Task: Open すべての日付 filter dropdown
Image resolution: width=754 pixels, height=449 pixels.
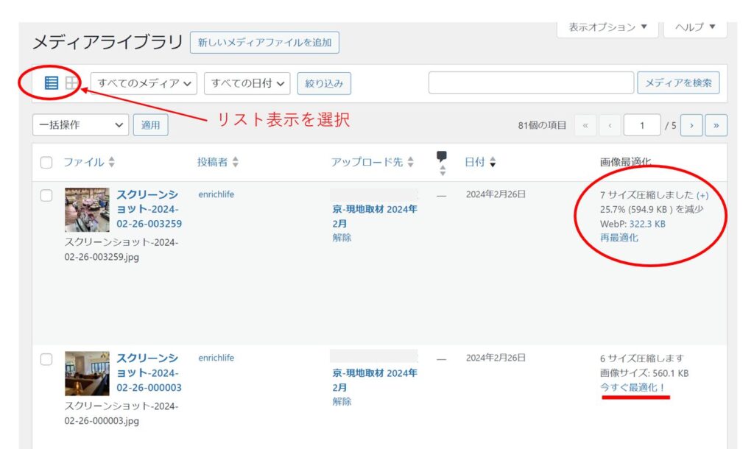Action: tap(247, 84)
